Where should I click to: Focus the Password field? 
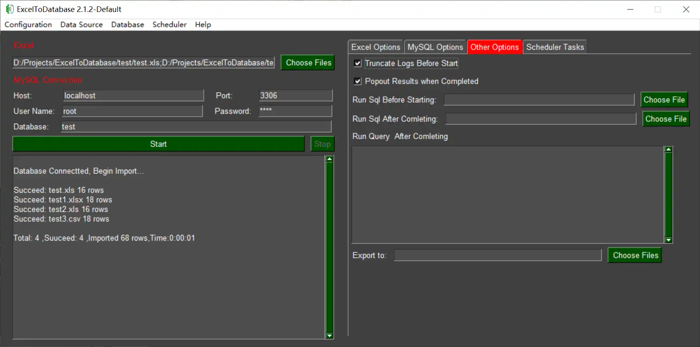point(295,111)
